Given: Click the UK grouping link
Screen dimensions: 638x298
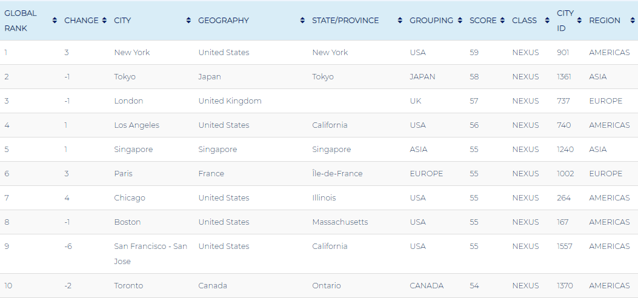Looking at the screenshot, I should click(x=415, y=101).
